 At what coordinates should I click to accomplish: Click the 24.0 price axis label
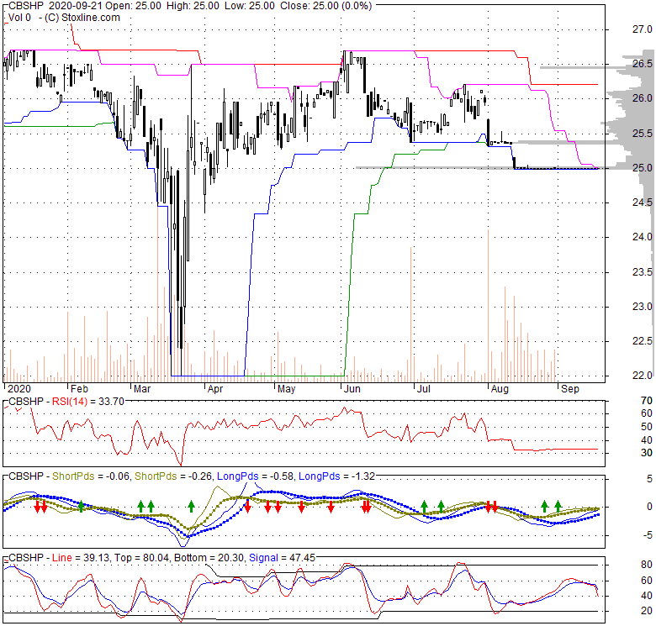pyautogui.click(x=643, y=237)
